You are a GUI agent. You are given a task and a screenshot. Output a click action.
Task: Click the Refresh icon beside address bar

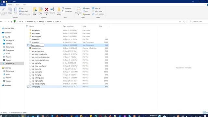coord(184,21)
